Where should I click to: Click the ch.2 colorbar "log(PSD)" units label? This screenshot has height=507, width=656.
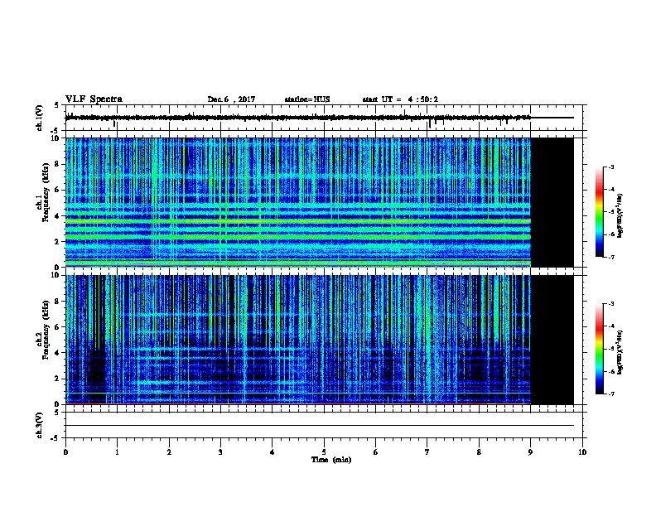pyautogui.click(x=620, y=352)
